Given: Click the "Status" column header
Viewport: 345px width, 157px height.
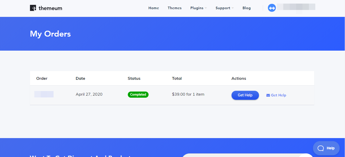Looking at the screenshot, I should point(134,78).
